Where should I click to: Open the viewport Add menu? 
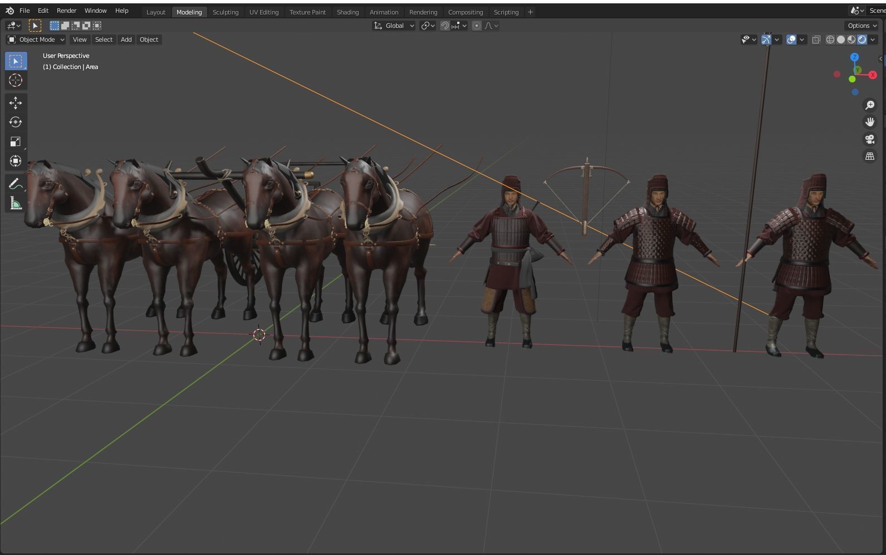pyautogui.click(x=126, y=40)
